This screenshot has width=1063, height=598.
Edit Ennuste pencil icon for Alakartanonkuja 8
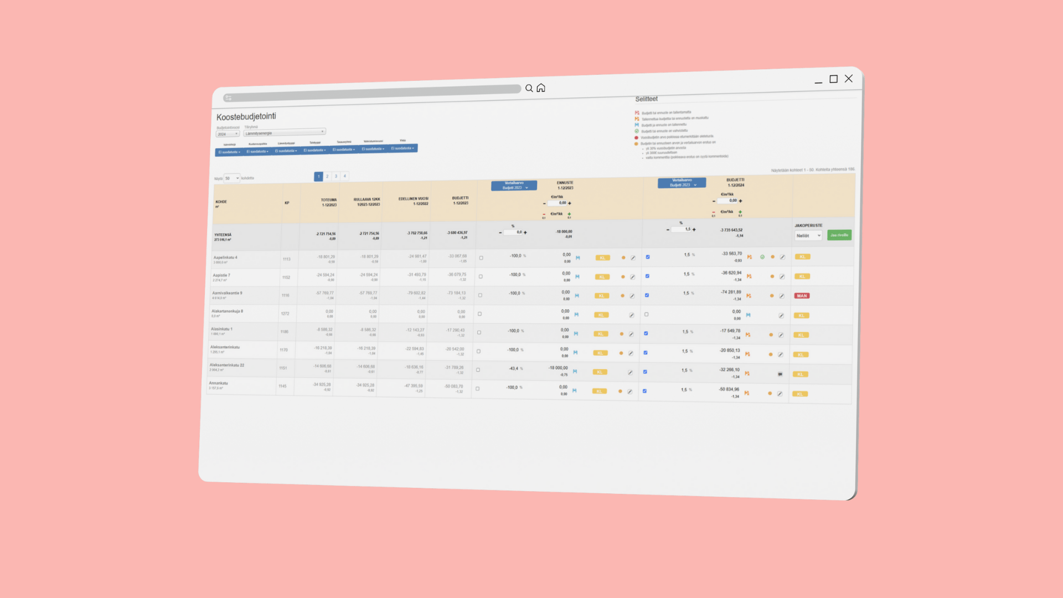click(631, 315)
